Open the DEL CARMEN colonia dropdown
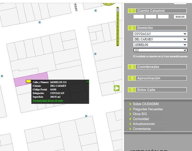 point(160,39)
